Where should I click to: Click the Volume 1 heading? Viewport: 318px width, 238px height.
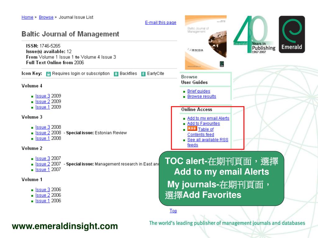(32, 179)
